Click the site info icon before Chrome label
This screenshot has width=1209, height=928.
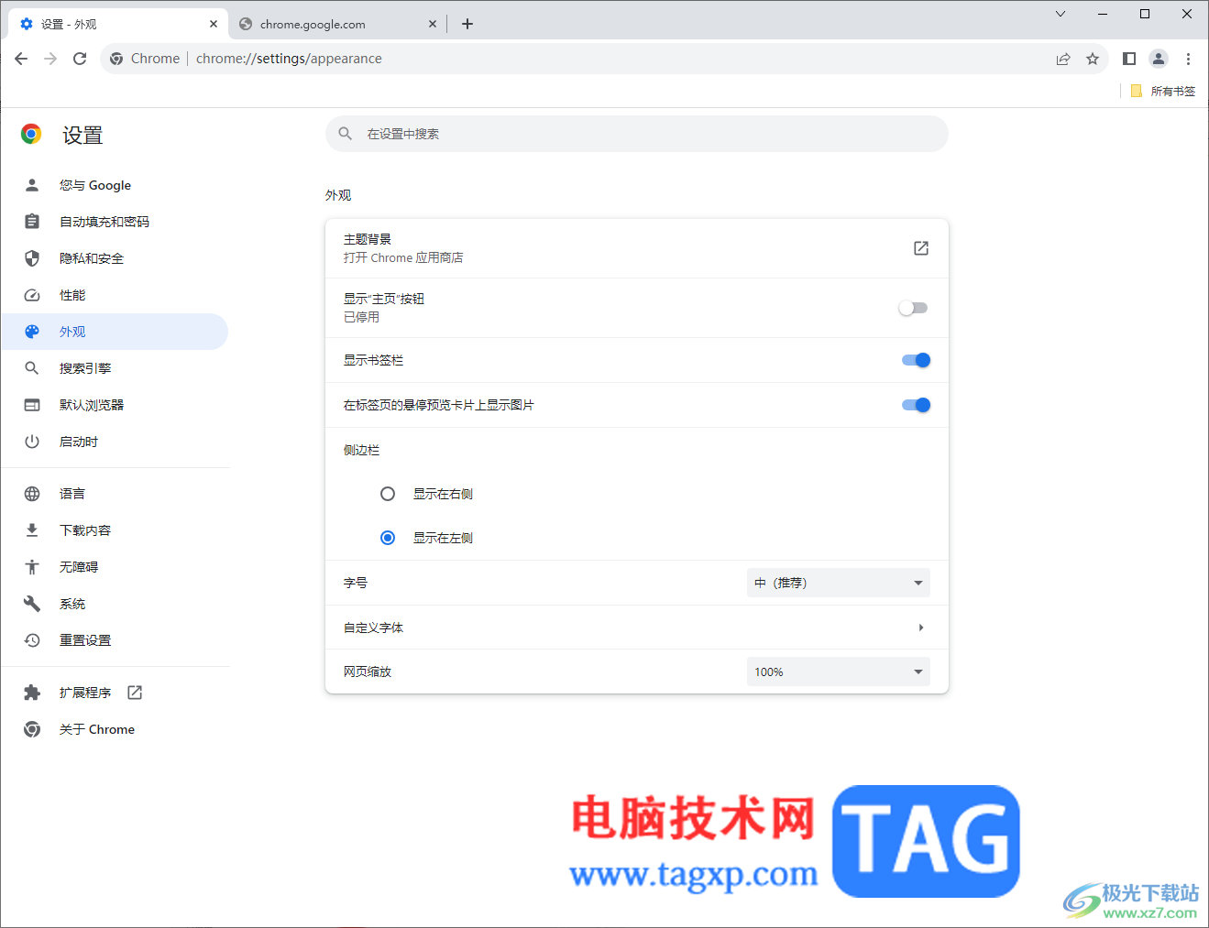point(116,59)
